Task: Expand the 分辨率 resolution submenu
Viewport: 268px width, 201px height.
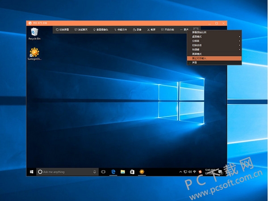Action: tap(214, 41)
